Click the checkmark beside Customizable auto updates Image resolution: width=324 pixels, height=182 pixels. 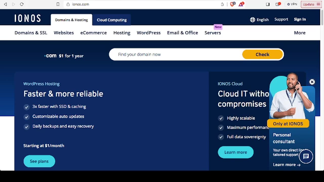27,117
